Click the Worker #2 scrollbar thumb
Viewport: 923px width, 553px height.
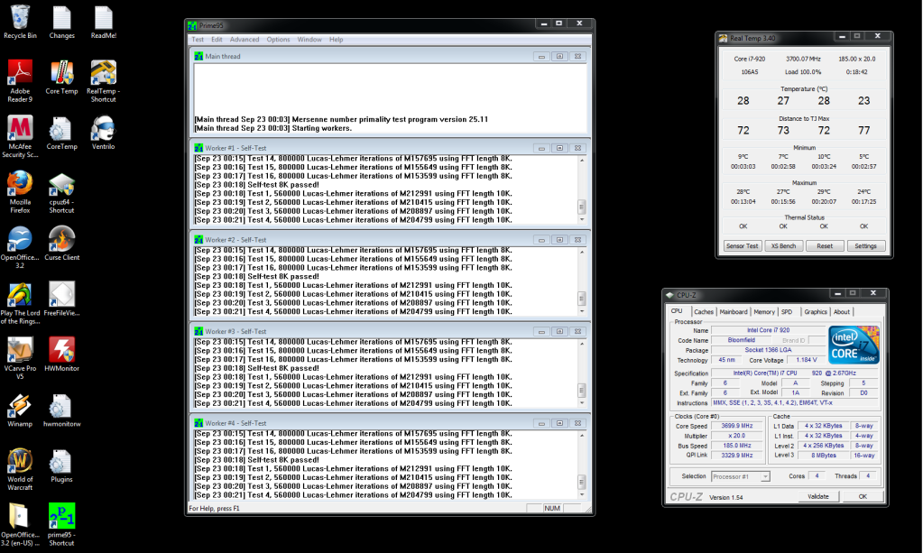pyautogui.click(x=582, y=299)
